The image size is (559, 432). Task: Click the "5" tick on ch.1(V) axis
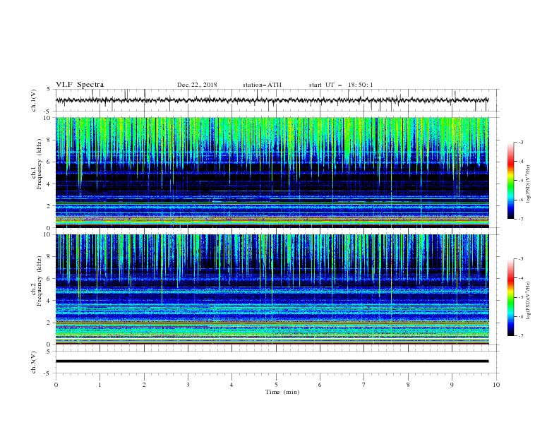tap(49, 89)
